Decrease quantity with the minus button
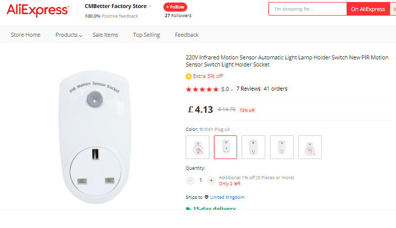This screenshot has width=396, height=228. click(190, 180)
